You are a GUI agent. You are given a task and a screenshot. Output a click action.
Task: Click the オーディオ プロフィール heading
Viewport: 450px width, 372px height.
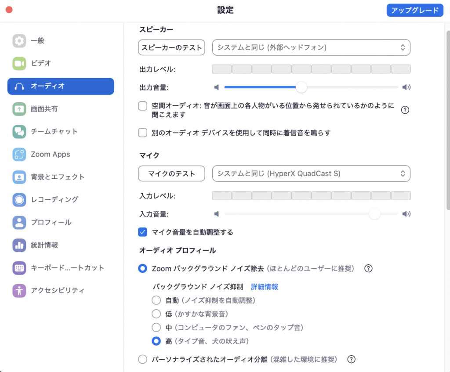178,250
